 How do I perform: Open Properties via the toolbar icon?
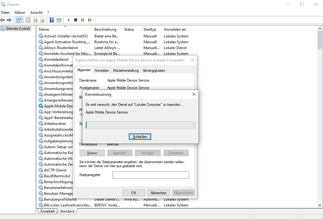[28, 20]
